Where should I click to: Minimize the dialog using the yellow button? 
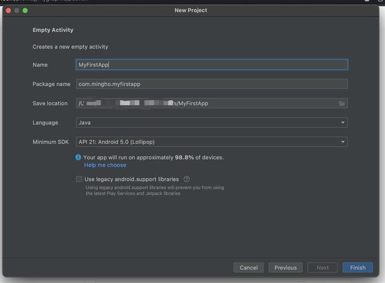17,10
